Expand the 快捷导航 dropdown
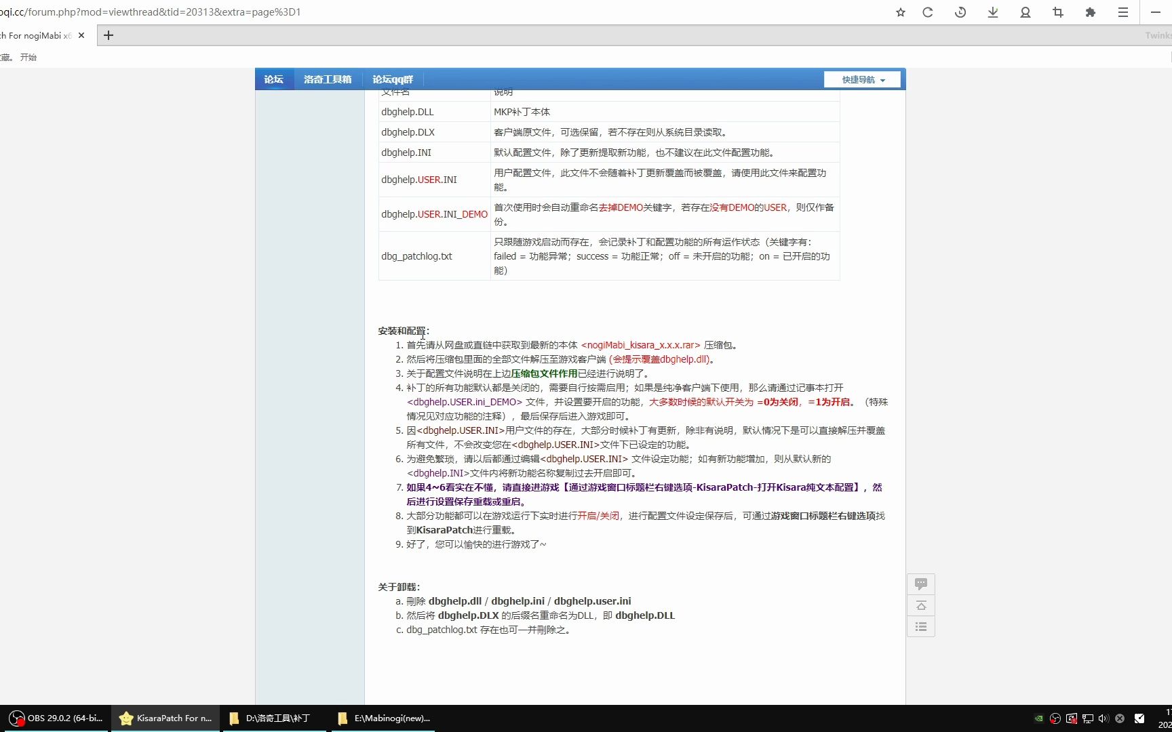The width and height of the screenshot is (1172, 732). coord(863,79)
